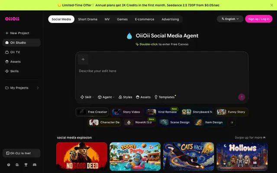Open the Discord icon link

coord(35,165)
